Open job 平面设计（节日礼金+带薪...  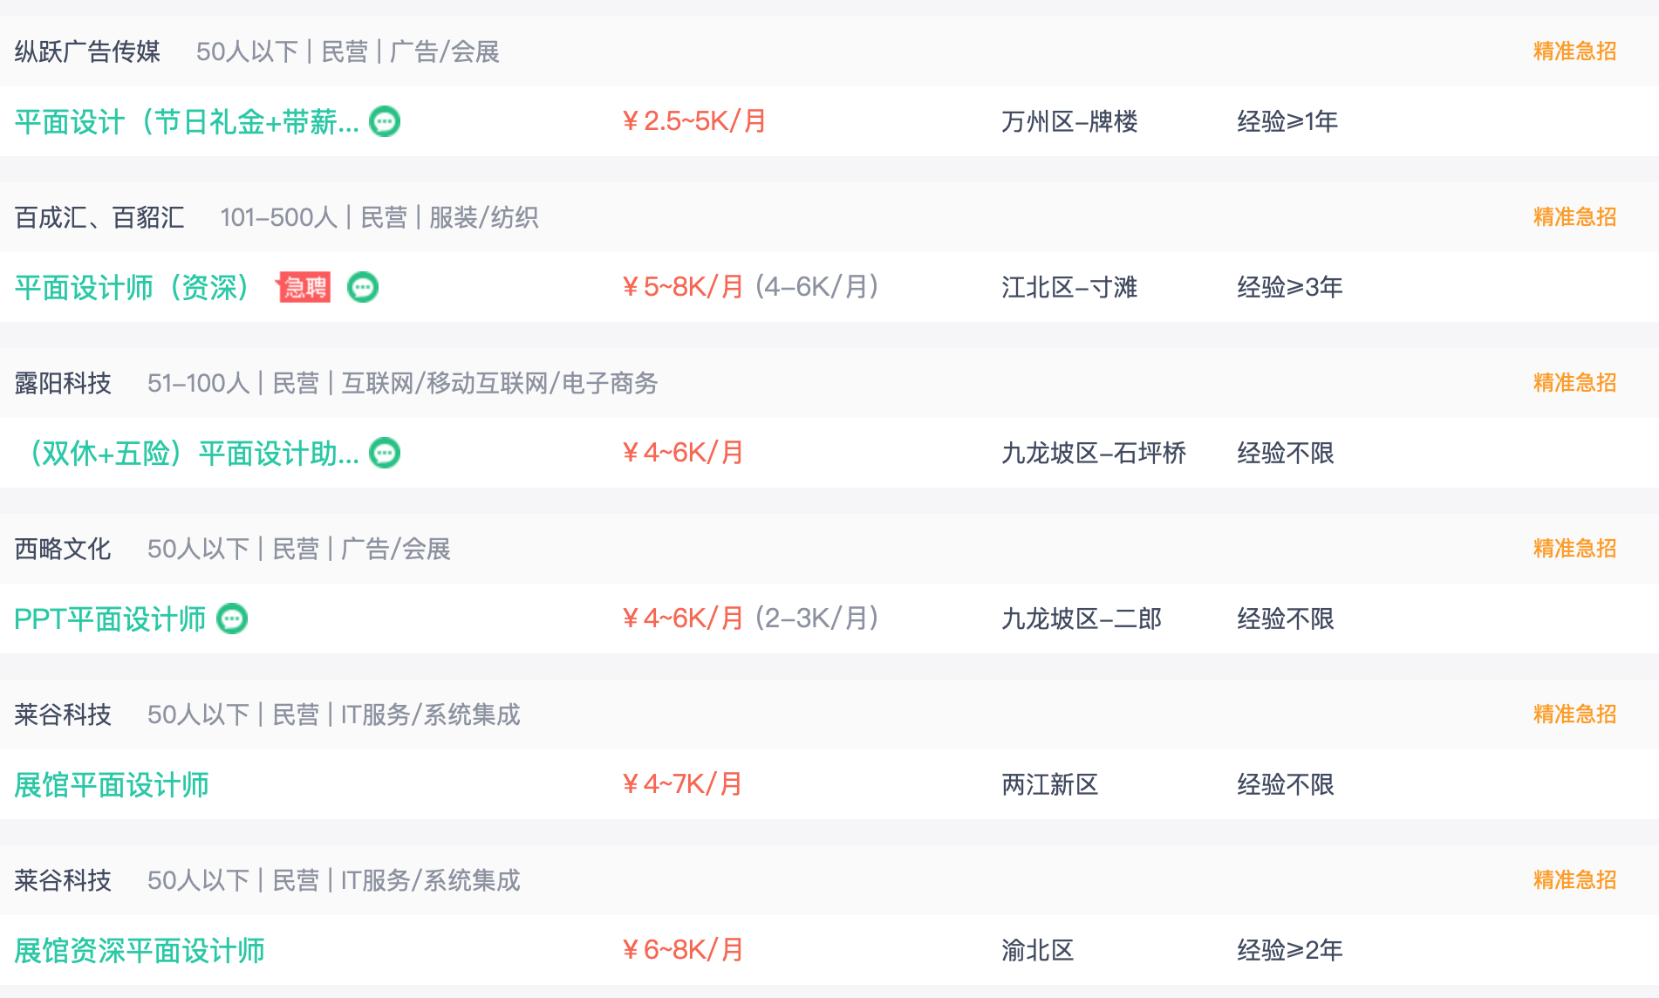(x=187, y=121)
